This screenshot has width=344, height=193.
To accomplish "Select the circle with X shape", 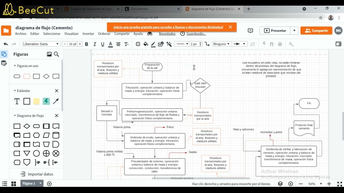I will pyautogui.click(x=56, y=153).
